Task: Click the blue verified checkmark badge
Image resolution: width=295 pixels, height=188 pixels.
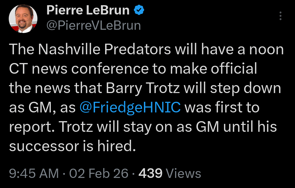Action: (139, 11)
